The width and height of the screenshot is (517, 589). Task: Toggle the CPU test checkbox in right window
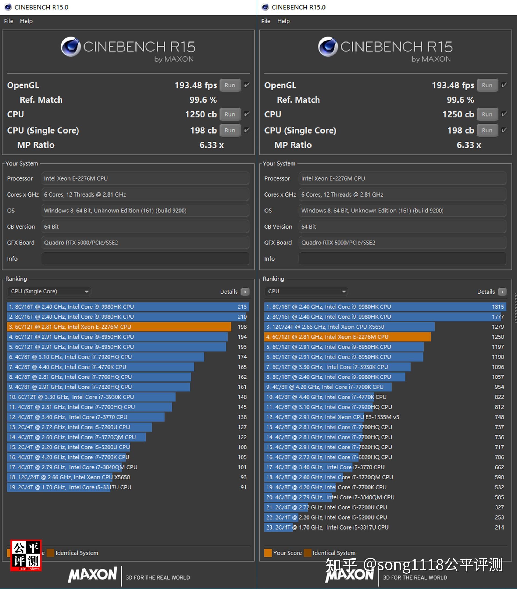tap(504, 114)
